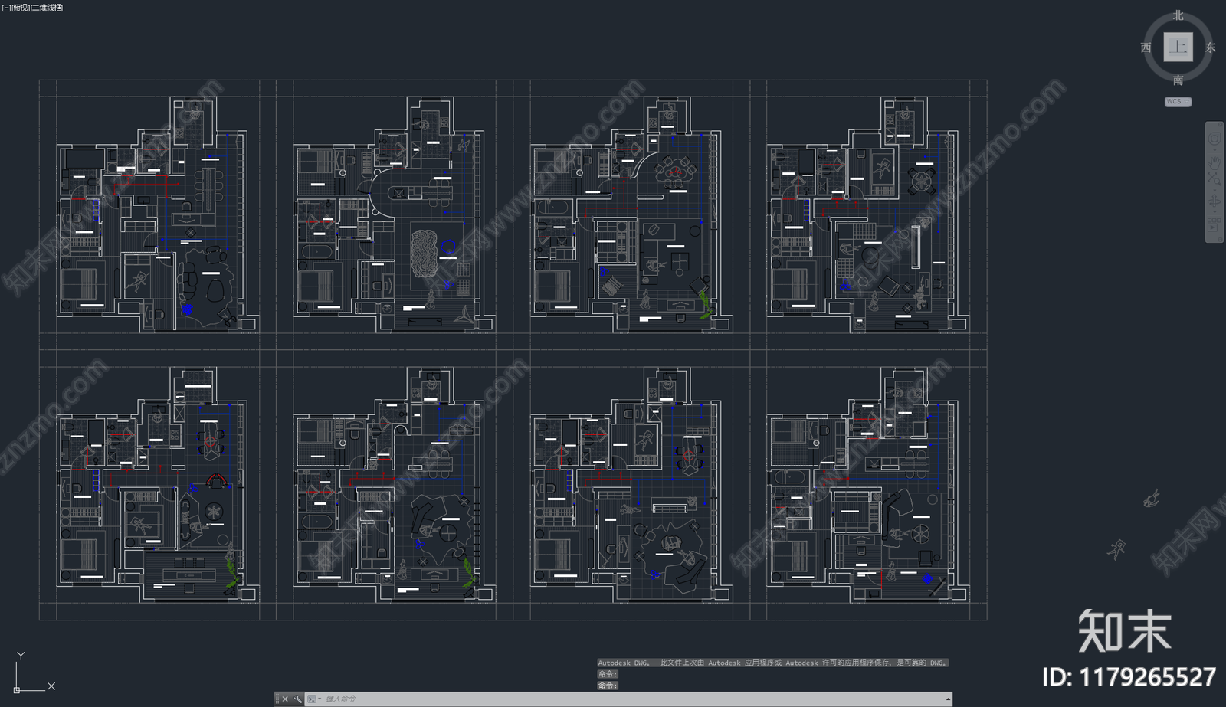Click the Autodesk DWG message in the command history
This screenshot has width=1226, height=707.
click(x=773, y=663)
